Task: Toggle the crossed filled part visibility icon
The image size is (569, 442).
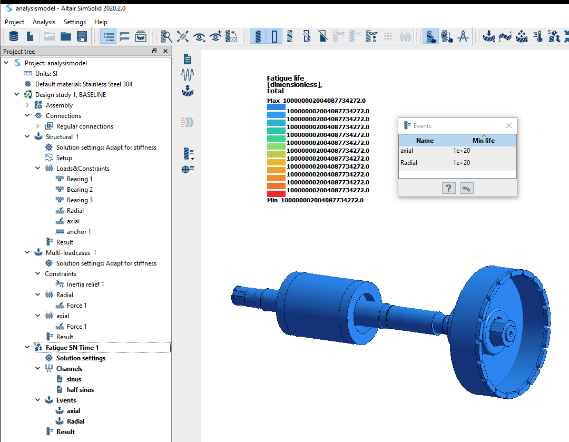Action: click(322, 36)
